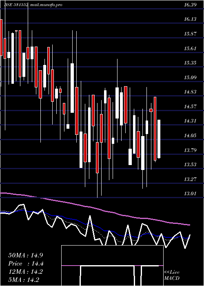Click the <<Live MACD label
This screenshot has height=286, width=204.
pos(172,275)
